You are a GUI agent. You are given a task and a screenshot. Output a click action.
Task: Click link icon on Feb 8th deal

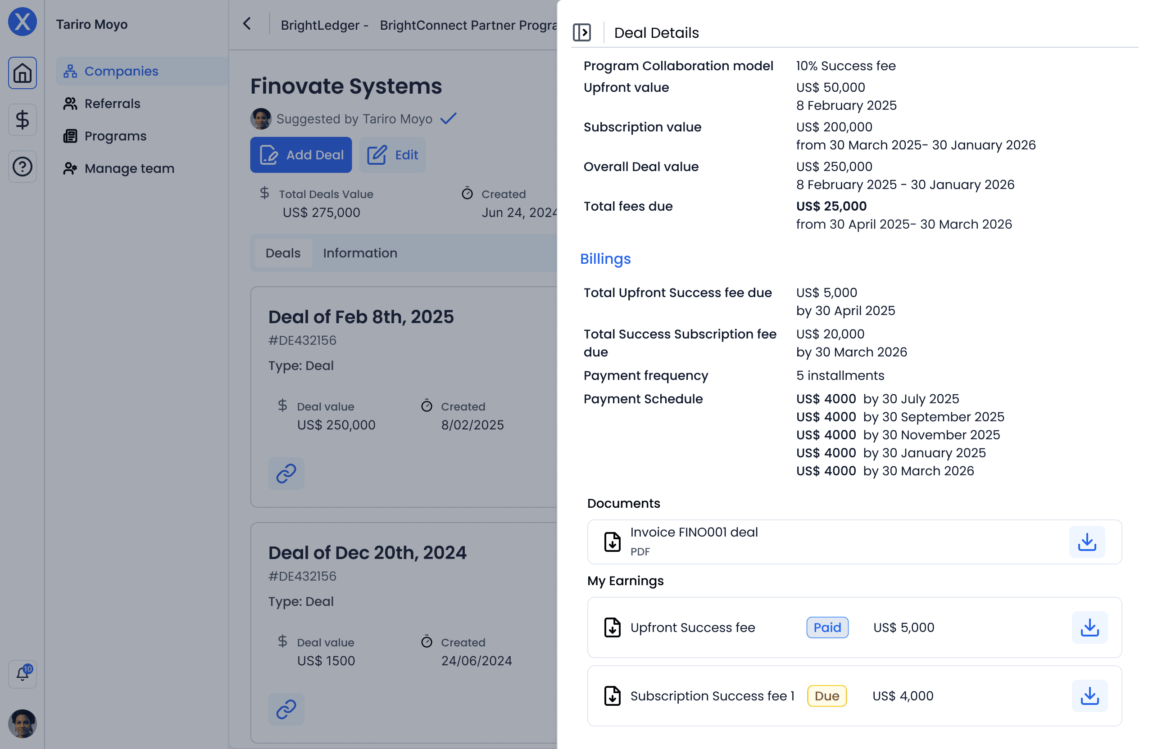[286, 473]
